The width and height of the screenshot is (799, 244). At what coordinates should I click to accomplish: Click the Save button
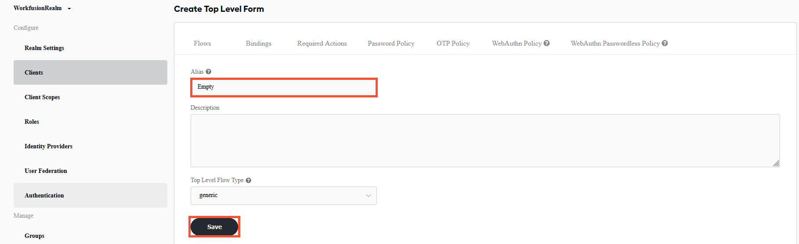[x=214, y=227]
